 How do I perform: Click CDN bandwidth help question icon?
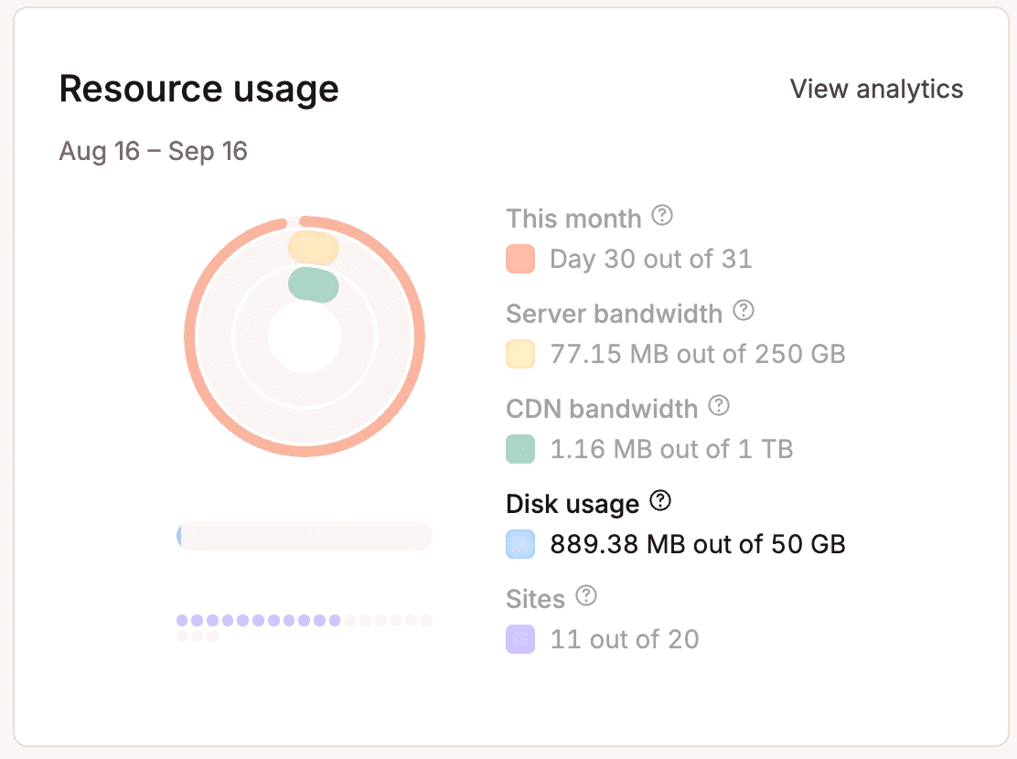point(719,405)
